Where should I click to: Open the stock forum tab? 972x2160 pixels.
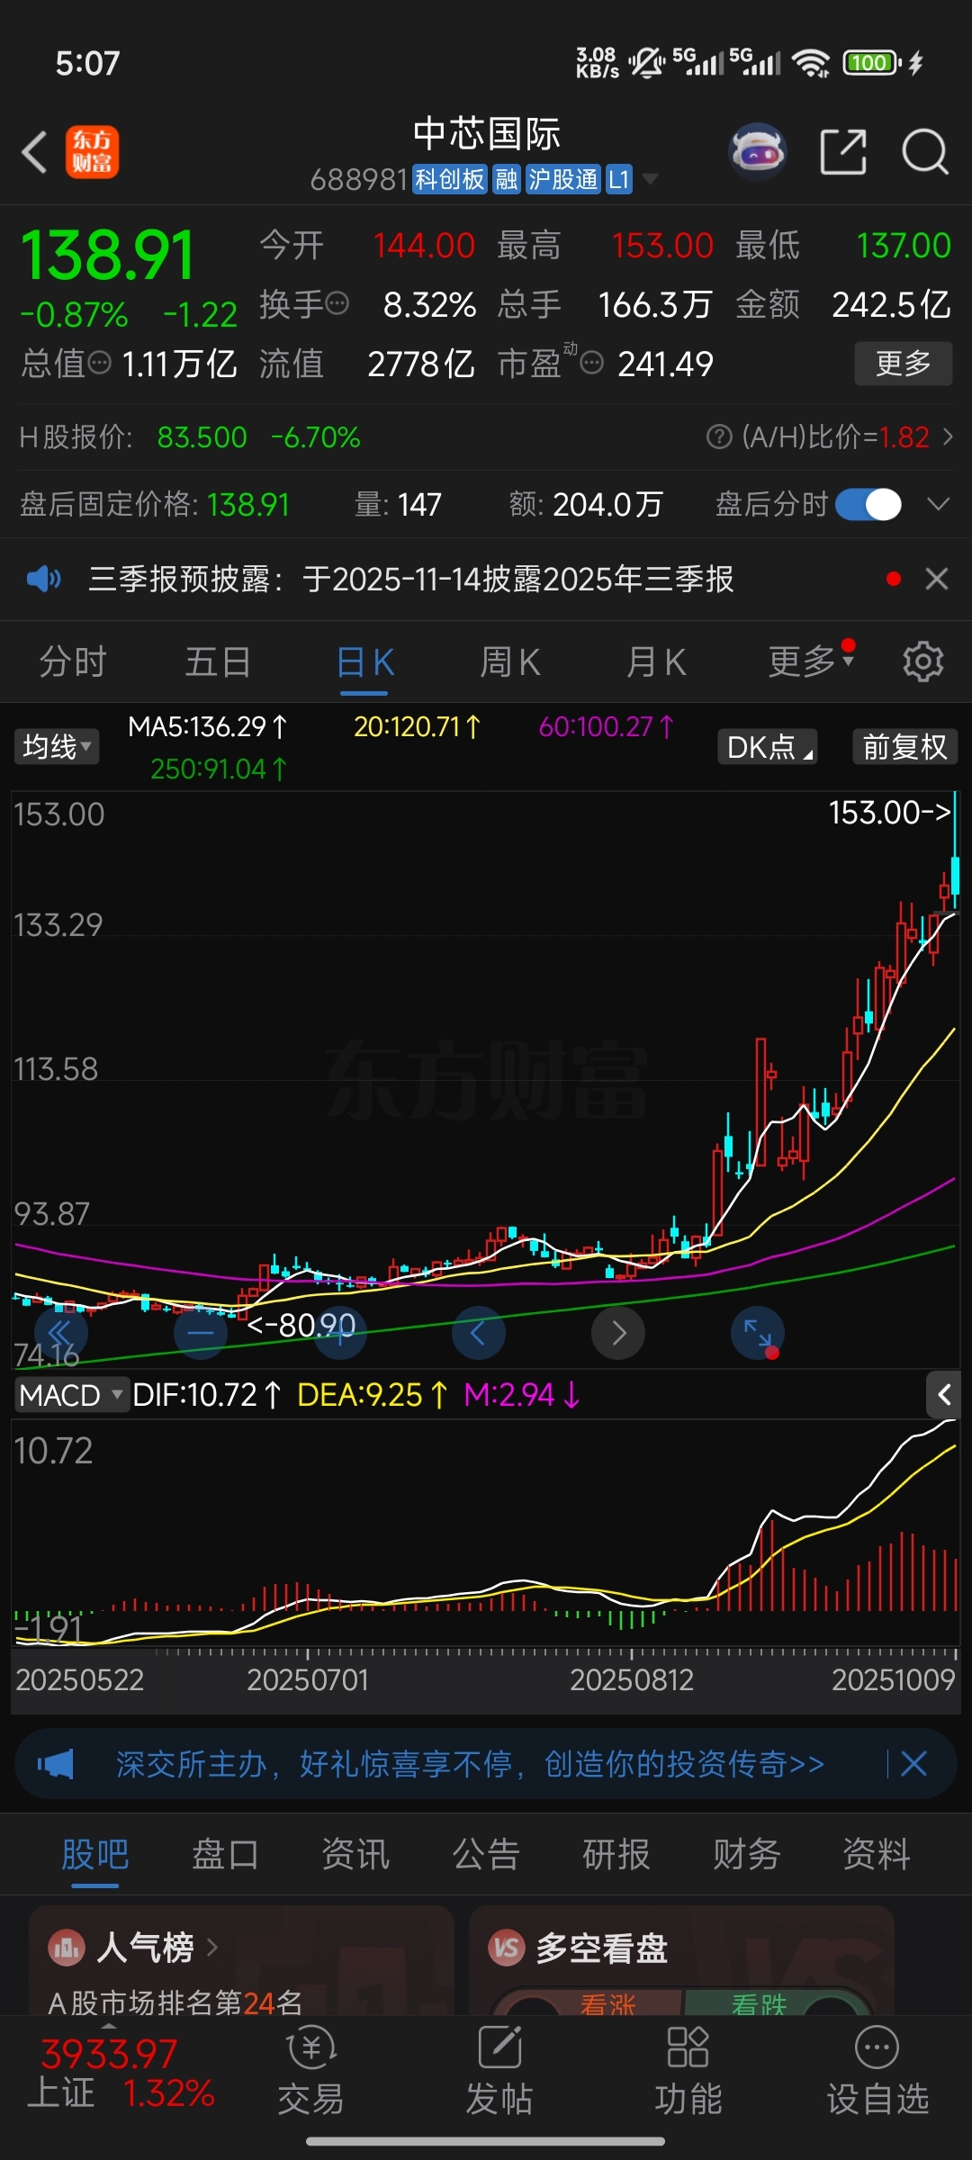click(x=95, y=1854)
